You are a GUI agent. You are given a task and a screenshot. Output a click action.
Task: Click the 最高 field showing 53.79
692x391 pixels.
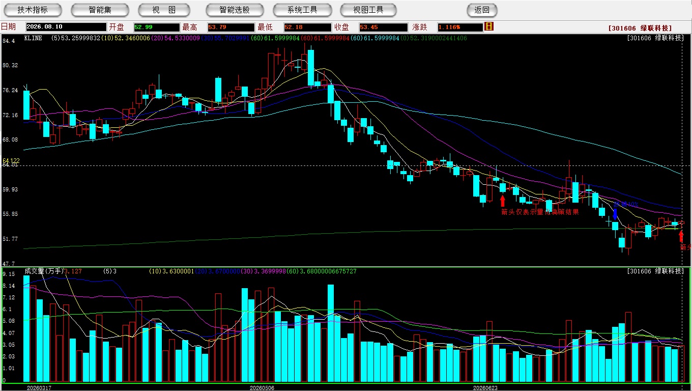[231, 27]
